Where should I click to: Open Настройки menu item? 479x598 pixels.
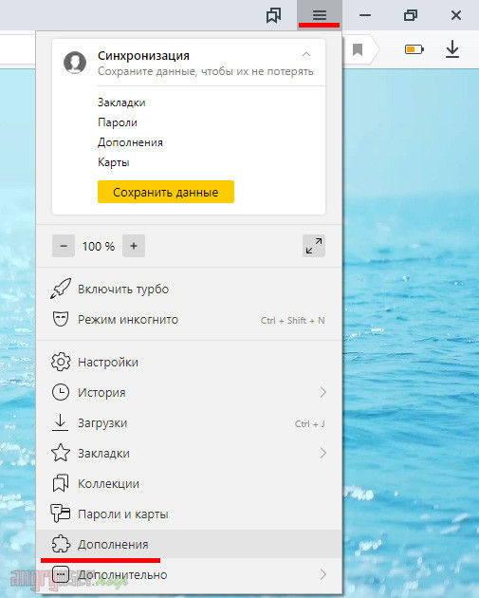[189, 362]
